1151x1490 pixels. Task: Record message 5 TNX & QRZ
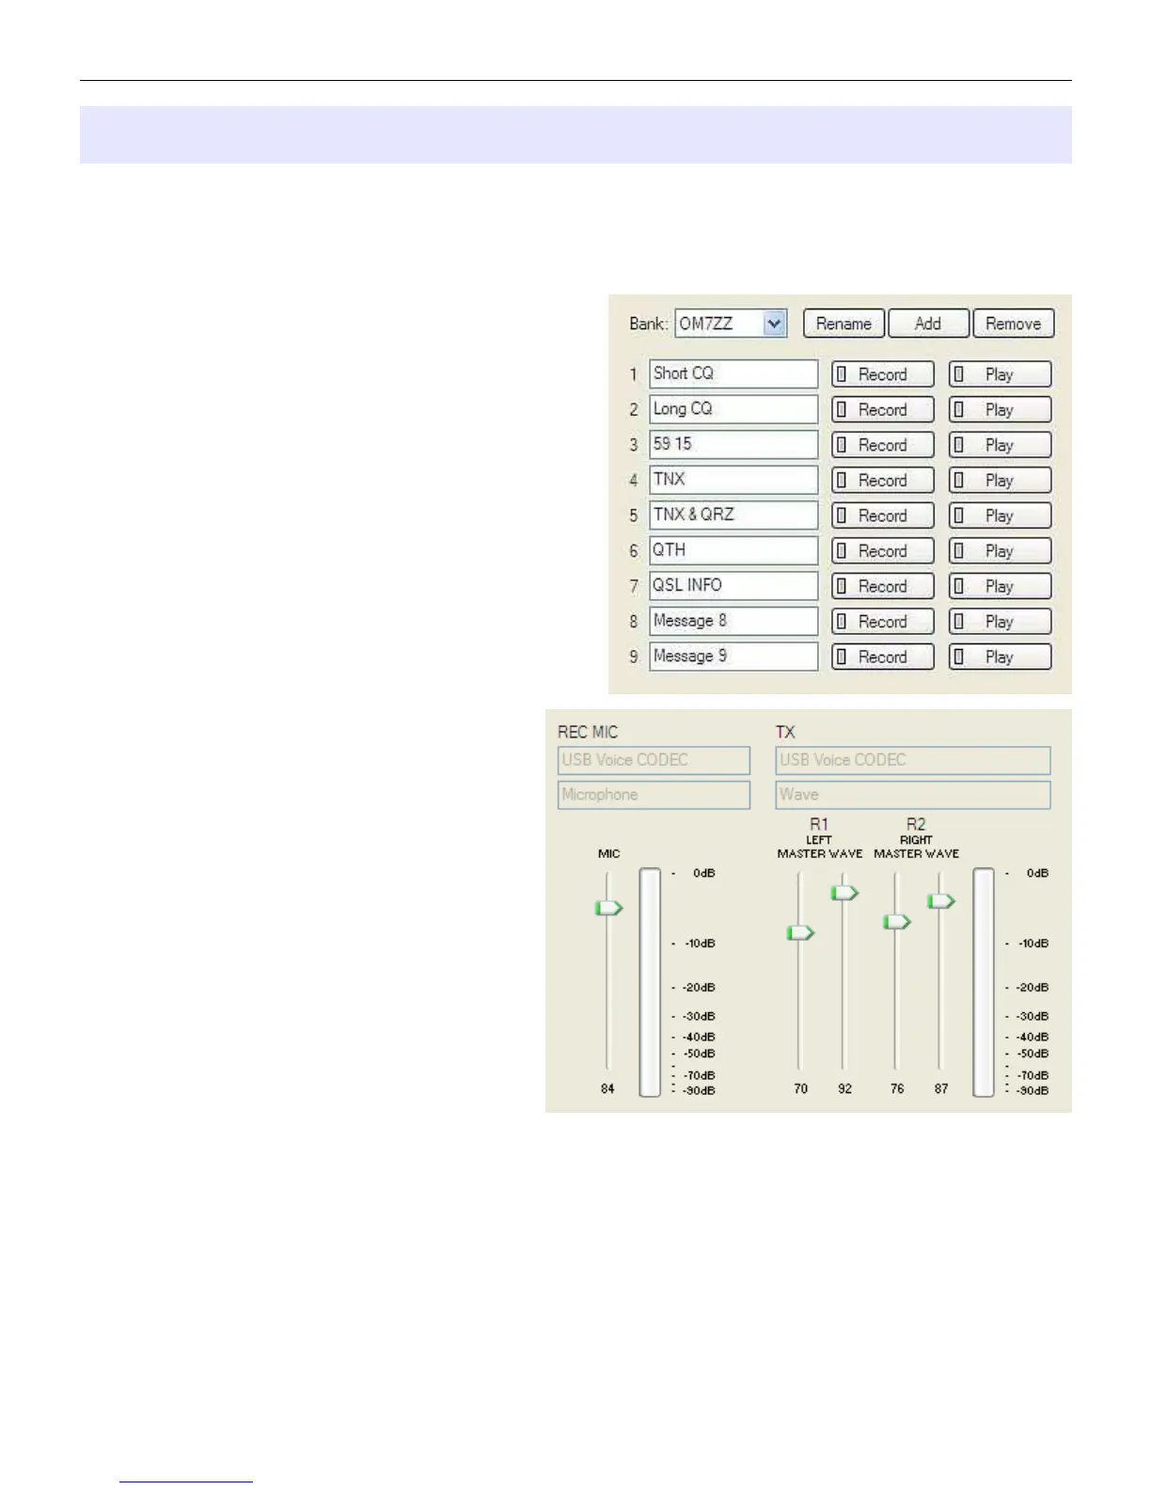(x=882, y=515)
